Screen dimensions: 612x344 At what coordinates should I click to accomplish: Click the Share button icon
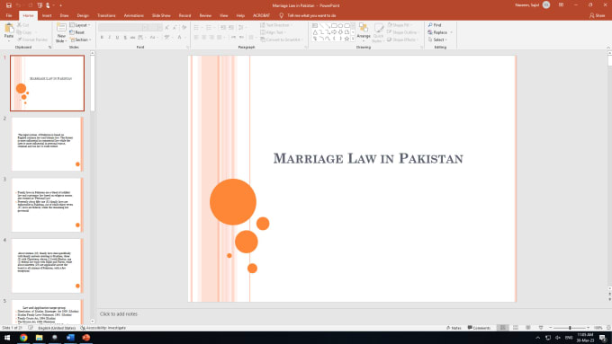(591, 15)
